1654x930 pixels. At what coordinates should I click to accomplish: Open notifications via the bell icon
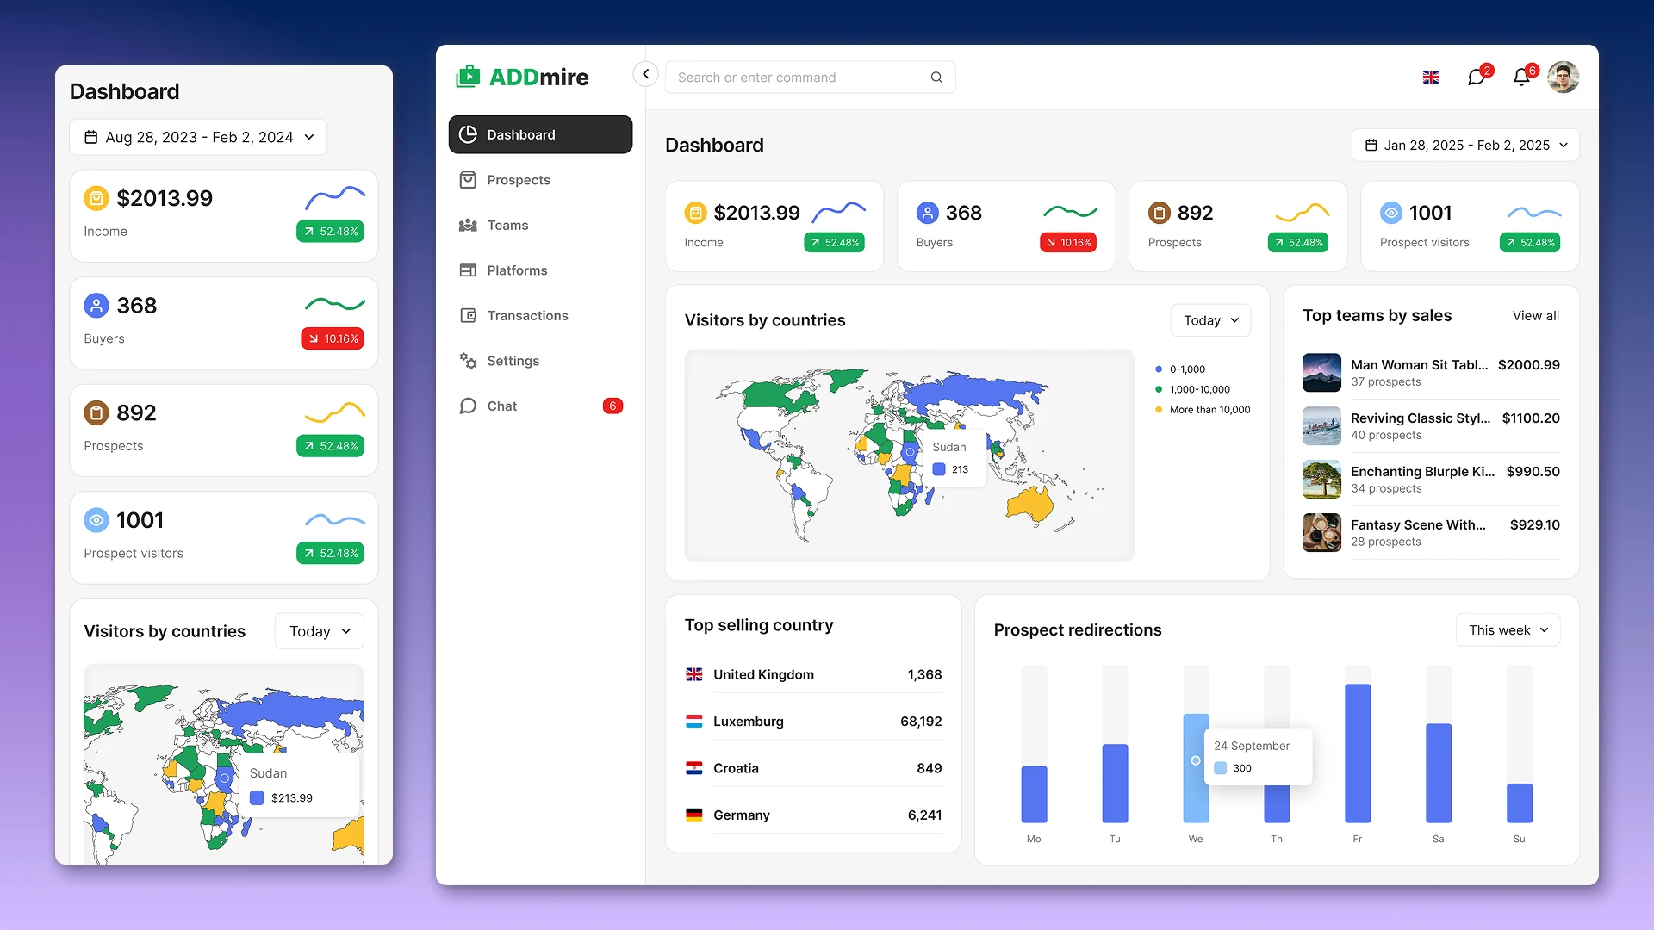(1521, 77)
